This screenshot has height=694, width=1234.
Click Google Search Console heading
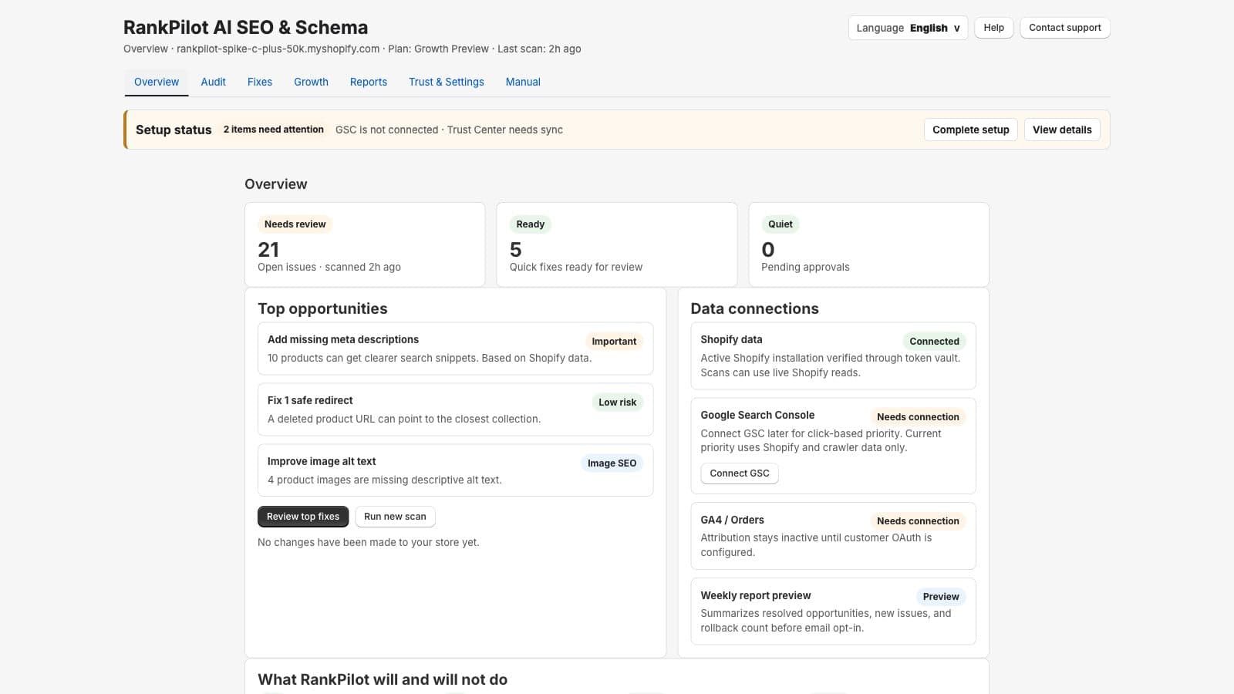point(757,415)
